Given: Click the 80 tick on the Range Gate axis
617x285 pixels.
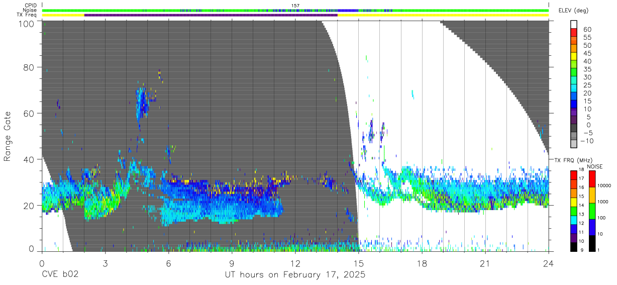Looking at the screenshot, I should [28, 67].
